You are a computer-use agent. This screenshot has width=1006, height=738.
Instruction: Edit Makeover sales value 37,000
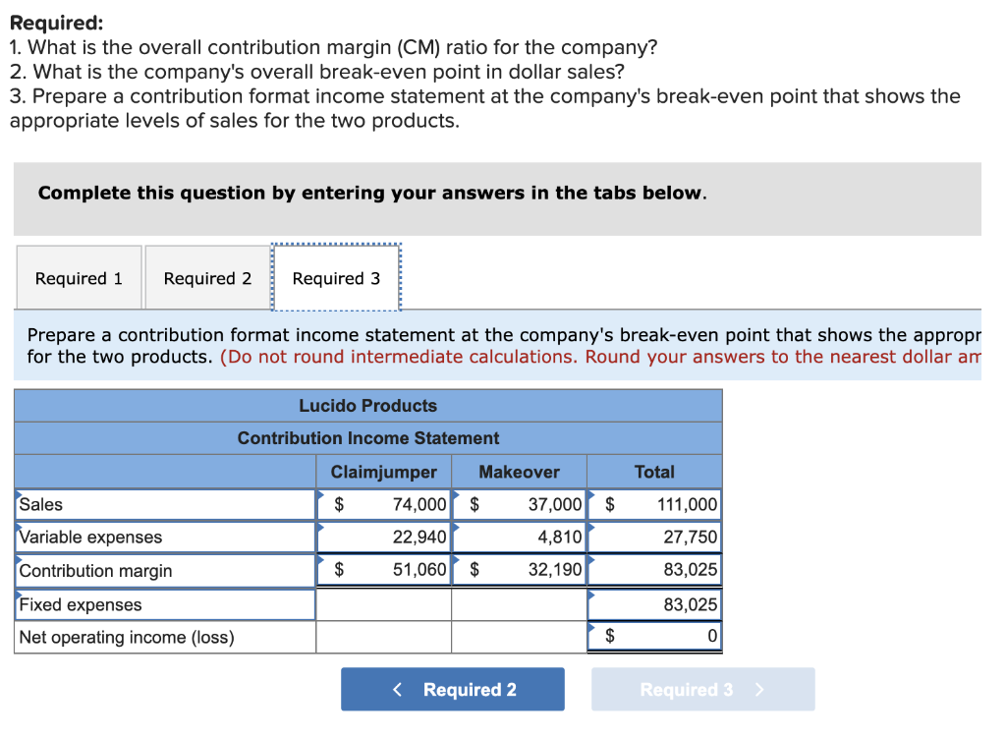pyautogui.click(x=519, y=504)
